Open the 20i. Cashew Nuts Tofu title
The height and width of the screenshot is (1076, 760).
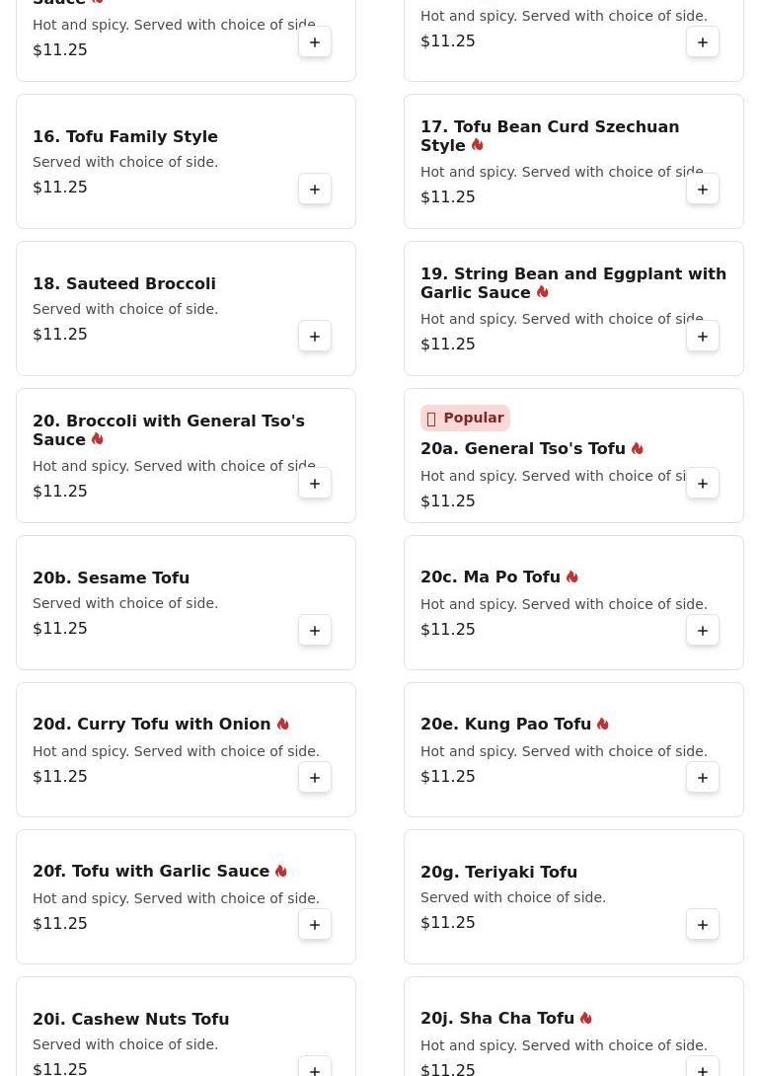tap(131, 1019)
